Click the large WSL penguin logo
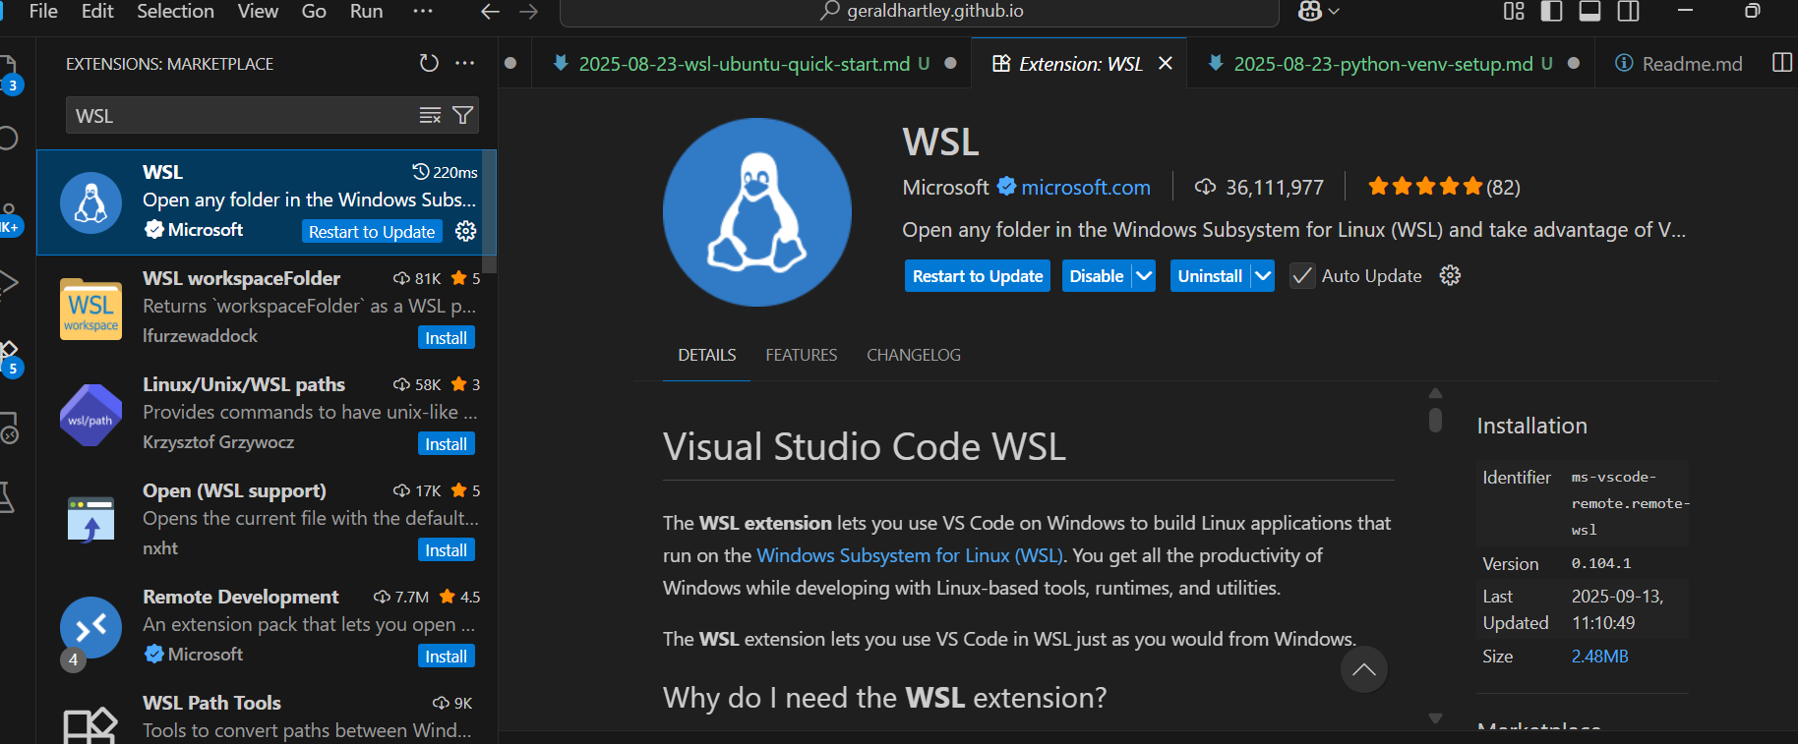 [x=757, y=212]
